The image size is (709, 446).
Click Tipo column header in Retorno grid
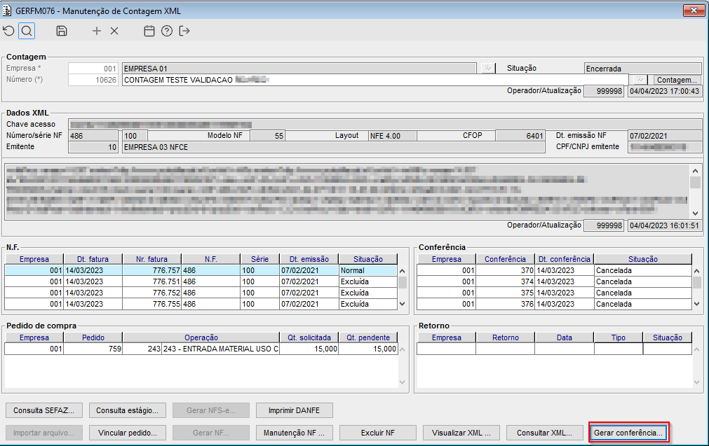click(618, 337)
